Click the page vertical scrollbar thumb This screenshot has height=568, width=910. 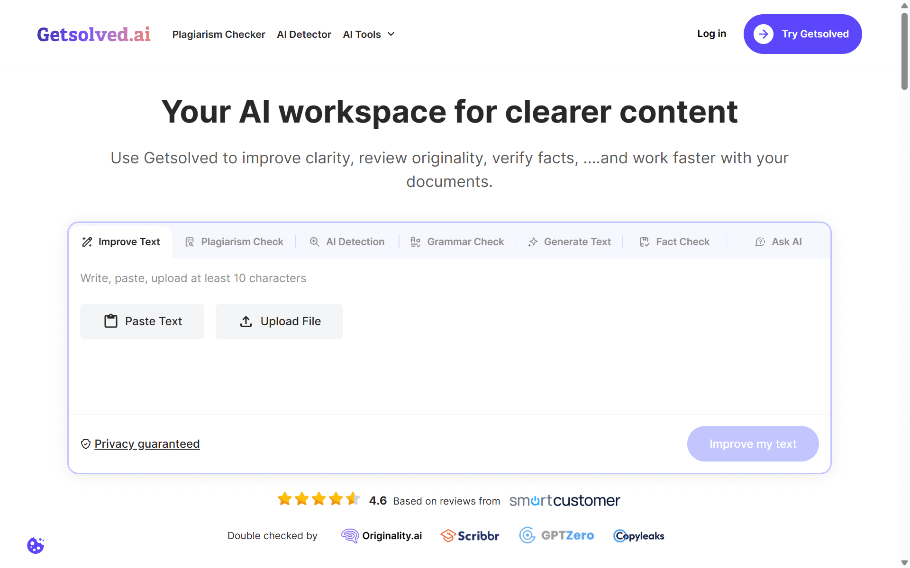coord(904,51)
